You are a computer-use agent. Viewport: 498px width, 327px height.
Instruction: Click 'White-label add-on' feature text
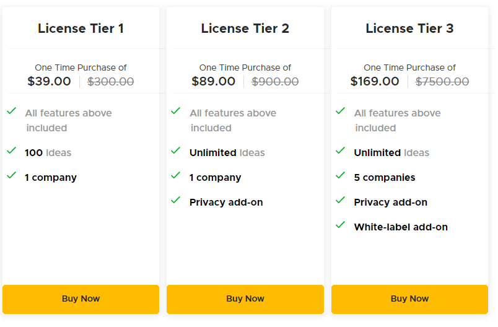pos(401,227)
